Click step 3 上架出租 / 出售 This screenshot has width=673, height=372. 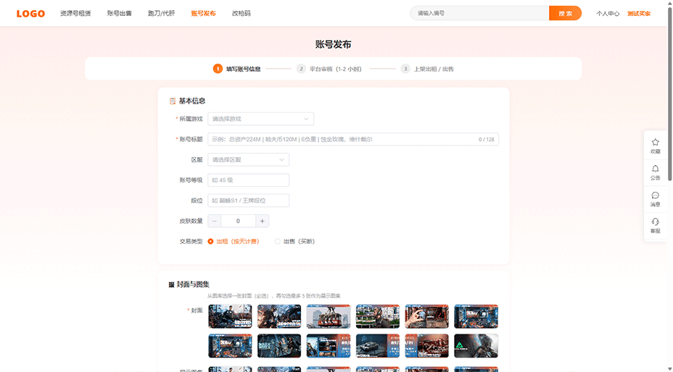click(x=427, y=69)
